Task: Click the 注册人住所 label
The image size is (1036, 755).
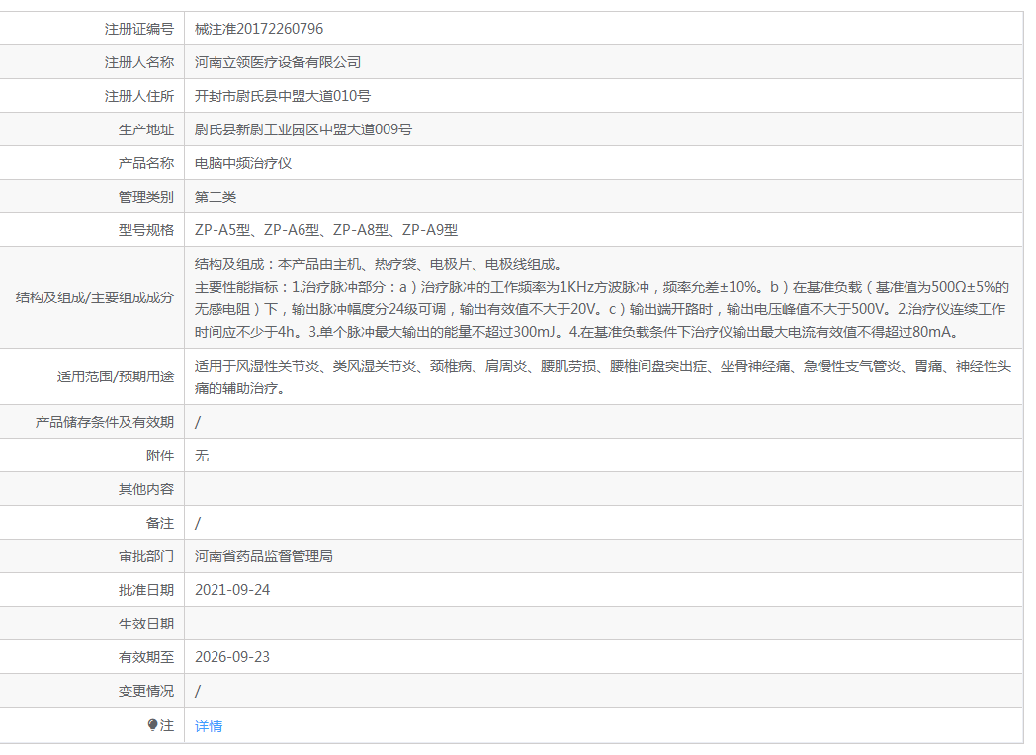Action: 138,96
